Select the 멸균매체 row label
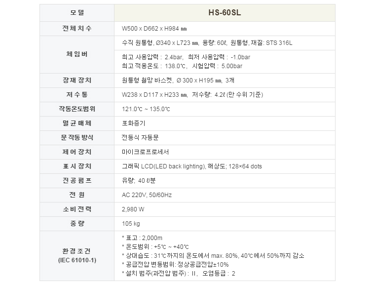 [77, 123]
